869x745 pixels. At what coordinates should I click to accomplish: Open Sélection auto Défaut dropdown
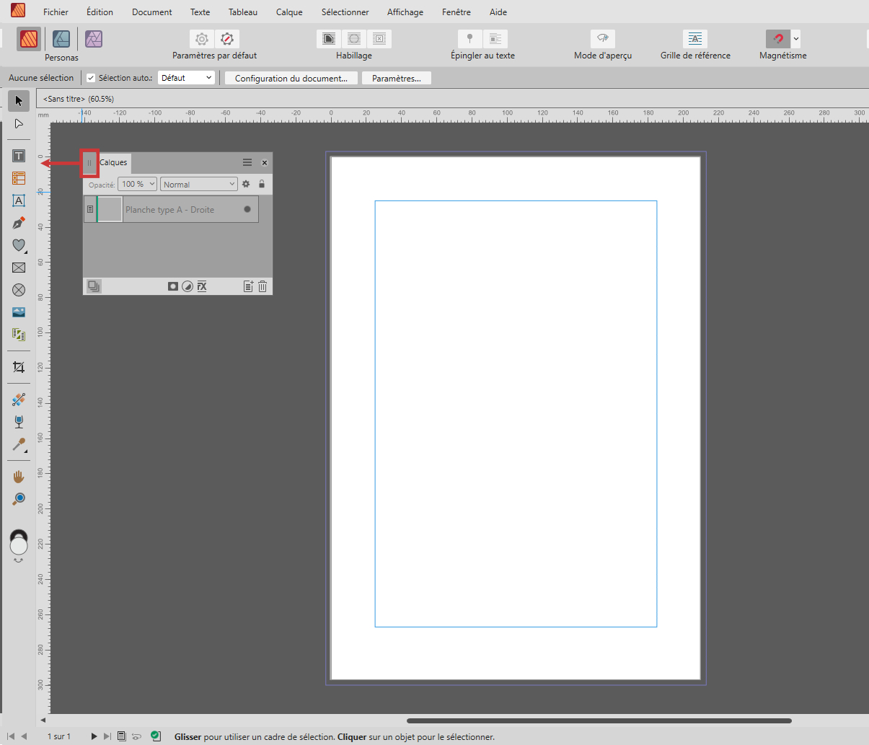coord(186,78)
